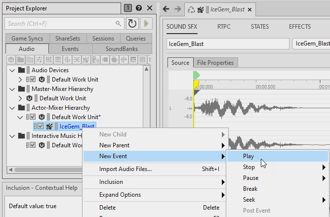This screenshot has width=330, height=217.
Task: Switch to the SoundBanks tab
Action: (122, 49)
